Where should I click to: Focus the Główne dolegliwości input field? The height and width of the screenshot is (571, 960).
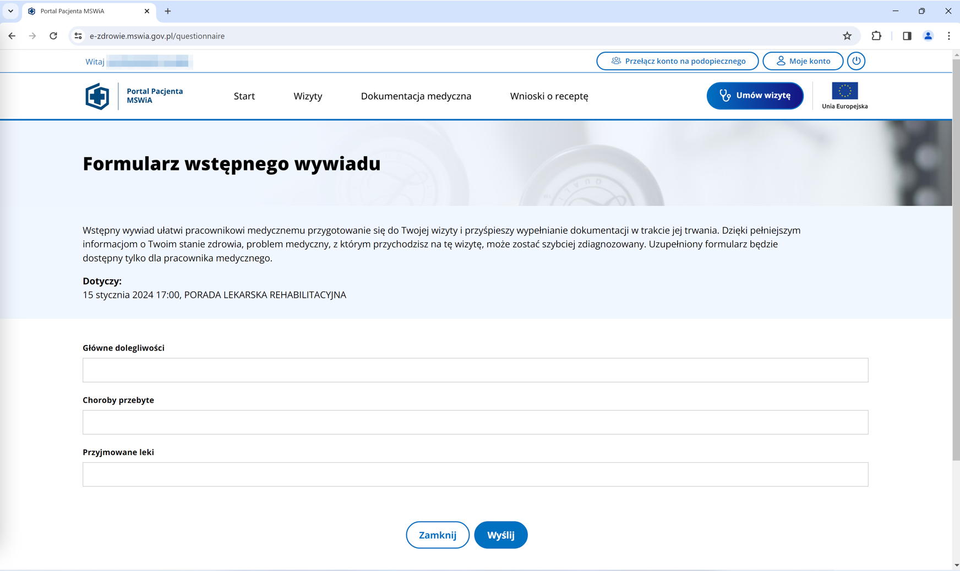(x=475, y=370)
